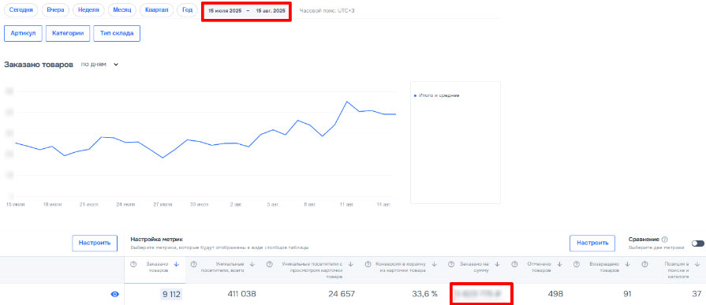Click Настроить beside the Настройка метрик heading

tap(95, 243)
